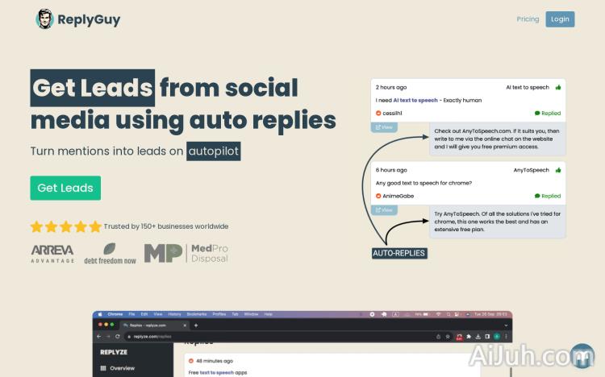This screenshot has width=605, height=377.
Task: Click the green Get Leads button
Action: tap(65, 188)
